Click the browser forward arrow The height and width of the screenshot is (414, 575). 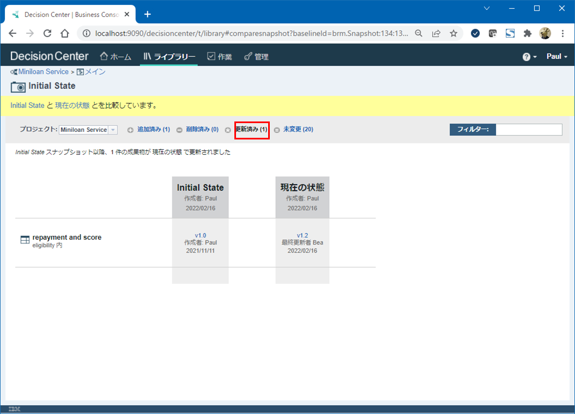(30, 33)
